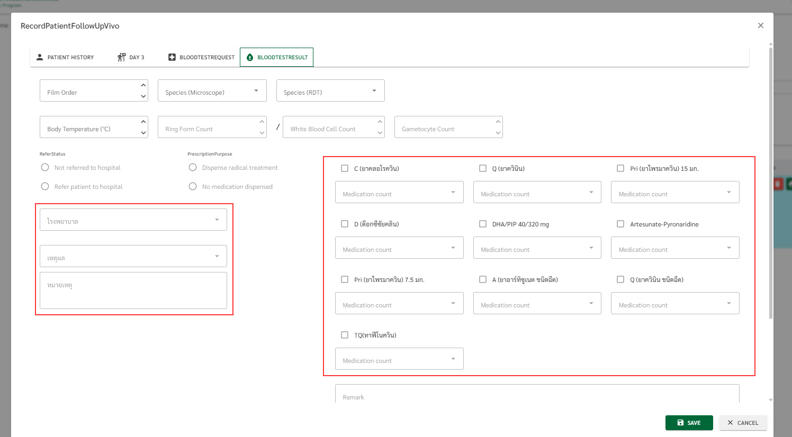Open the โรงพยาบาล hospital dropdown
This screenshot has height=437, width=792.
(x=133, y=220)
